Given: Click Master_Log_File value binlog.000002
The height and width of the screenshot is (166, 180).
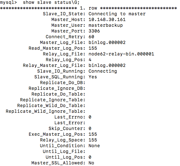Looking at the screenshot, I should (x=107, y=43).
